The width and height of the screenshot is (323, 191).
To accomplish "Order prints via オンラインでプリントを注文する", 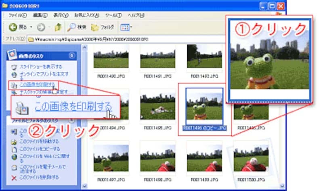I will click(x=44, y=75).
